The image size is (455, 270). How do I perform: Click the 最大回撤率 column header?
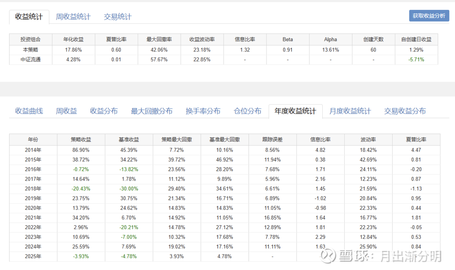(x=159, y=39)
